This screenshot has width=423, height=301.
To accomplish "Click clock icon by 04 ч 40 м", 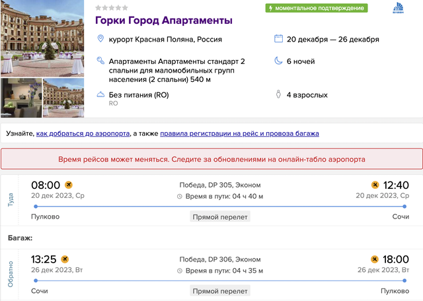I will pyautogui.click(x=180, y=197).
